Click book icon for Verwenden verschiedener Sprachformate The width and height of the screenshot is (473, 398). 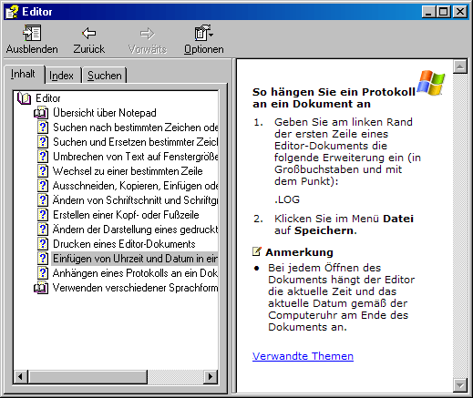click(41, 288)
